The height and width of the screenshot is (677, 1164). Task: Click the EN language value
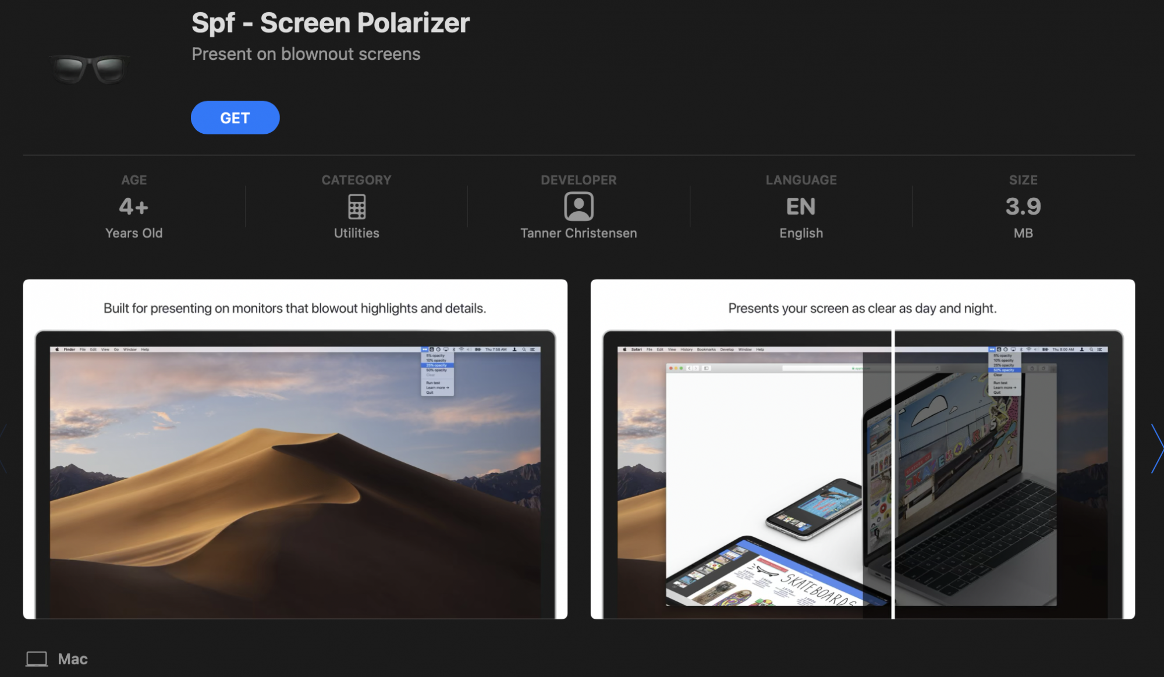801,206
